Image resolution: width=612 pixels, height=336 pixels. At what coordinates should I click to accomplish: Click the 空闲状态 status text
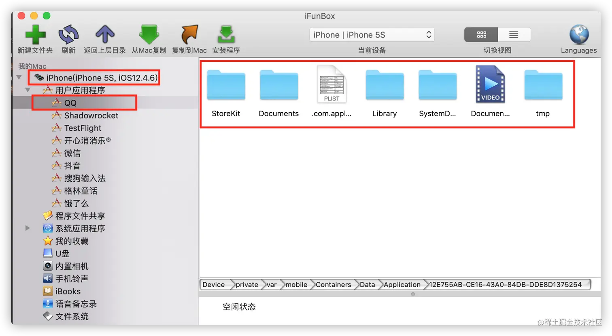click(x=239, y=307)
